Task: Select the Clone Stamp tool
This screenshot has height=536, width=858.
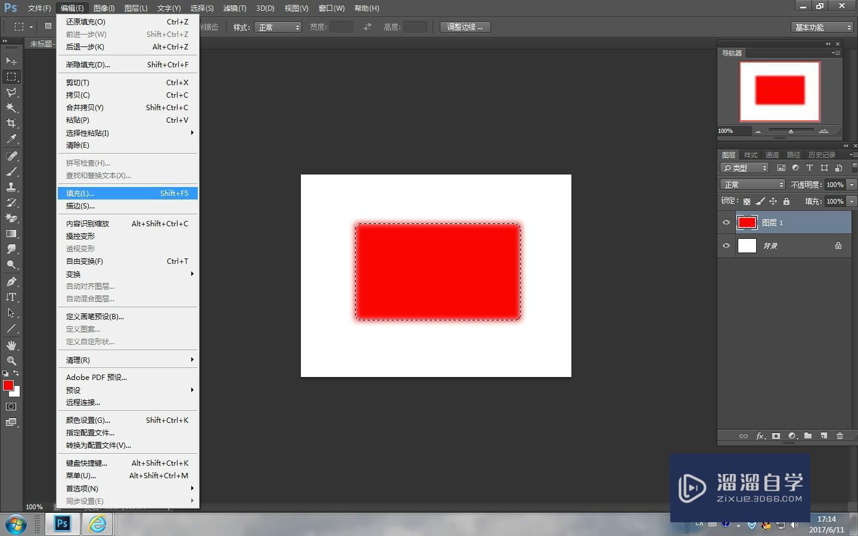Action: click(11, 187)
